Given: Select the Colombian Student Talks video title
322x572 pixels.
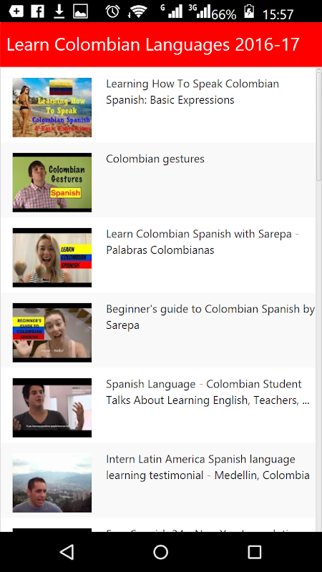Looking at the screenshot, I should click(208, 392).
